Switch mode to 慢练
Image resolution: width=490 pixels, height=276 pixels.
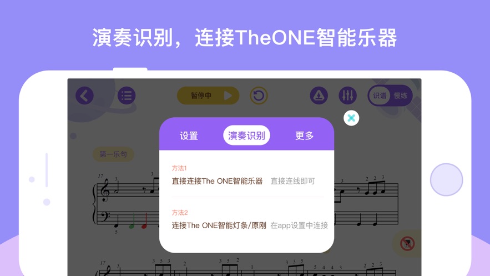[x=401, y=96]
